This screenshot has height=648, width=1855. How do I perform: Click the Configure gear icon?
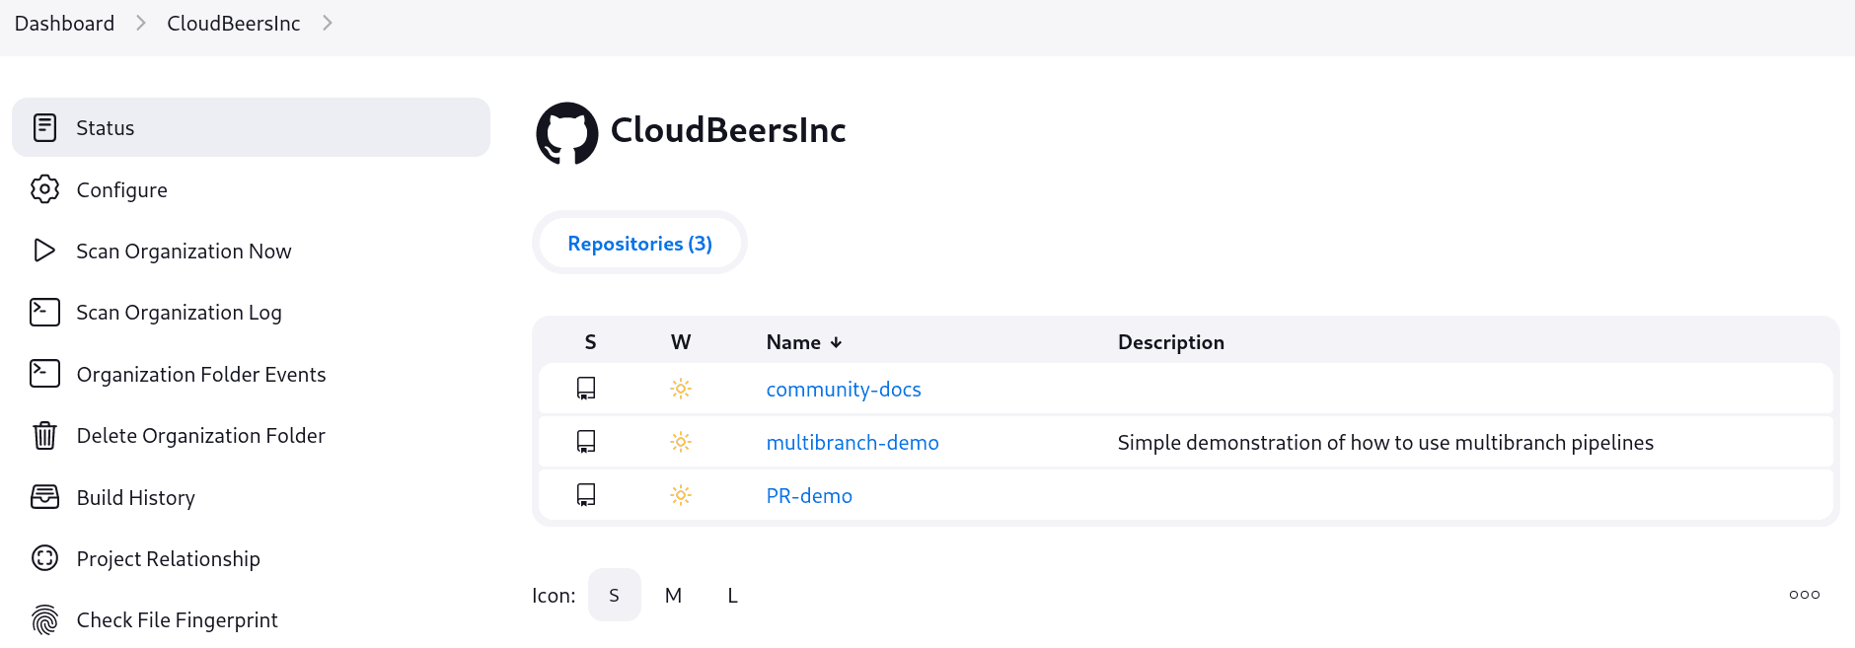[x=44, y=189]
